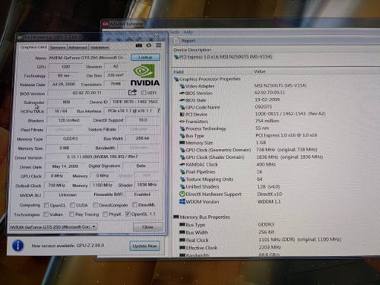Screen dimensions: 380x285
Task: Select the Effective Clock row
Action: [x=230, y=248]
